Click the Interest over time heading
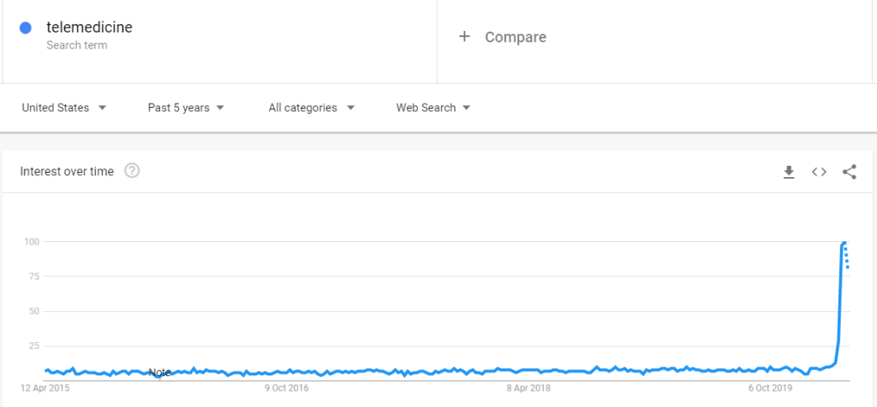This screenshot has width=877, height=407. click(67, 171)
